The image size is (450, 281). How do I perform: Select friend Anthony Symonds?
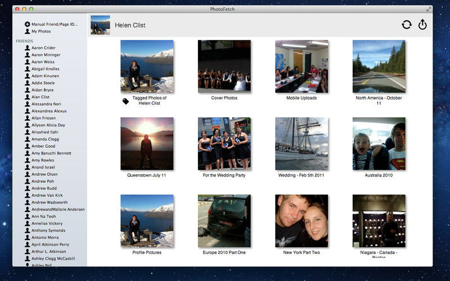pos(49,230)
